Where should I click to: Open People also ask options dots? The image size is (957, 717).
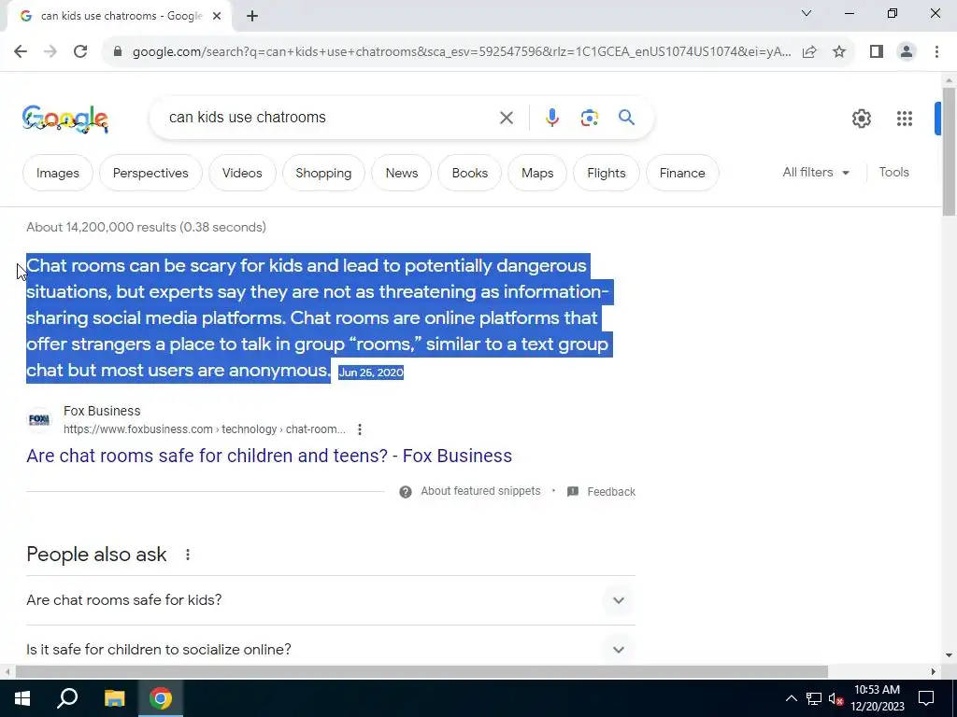pyautogui.click(x=187, y=555)
